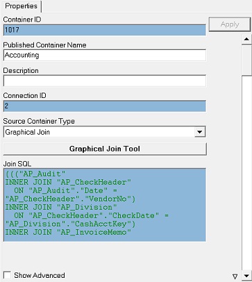Select the Connection ID field

coord(105,106)
